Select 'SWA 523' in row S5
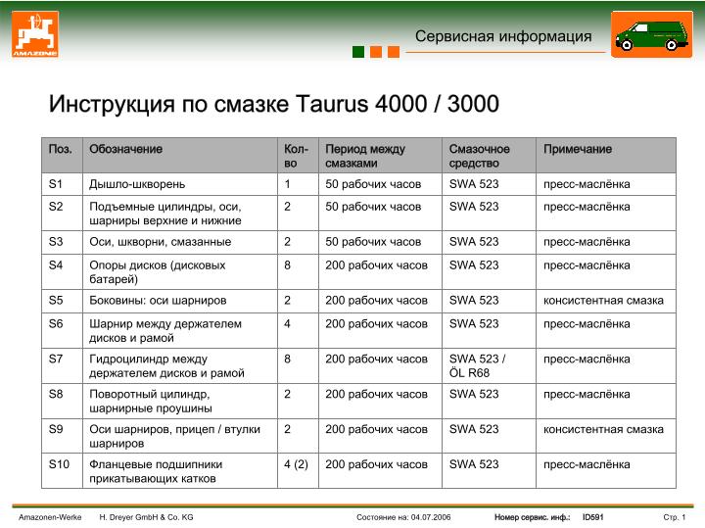705x528 pixels. pos(474,300)
